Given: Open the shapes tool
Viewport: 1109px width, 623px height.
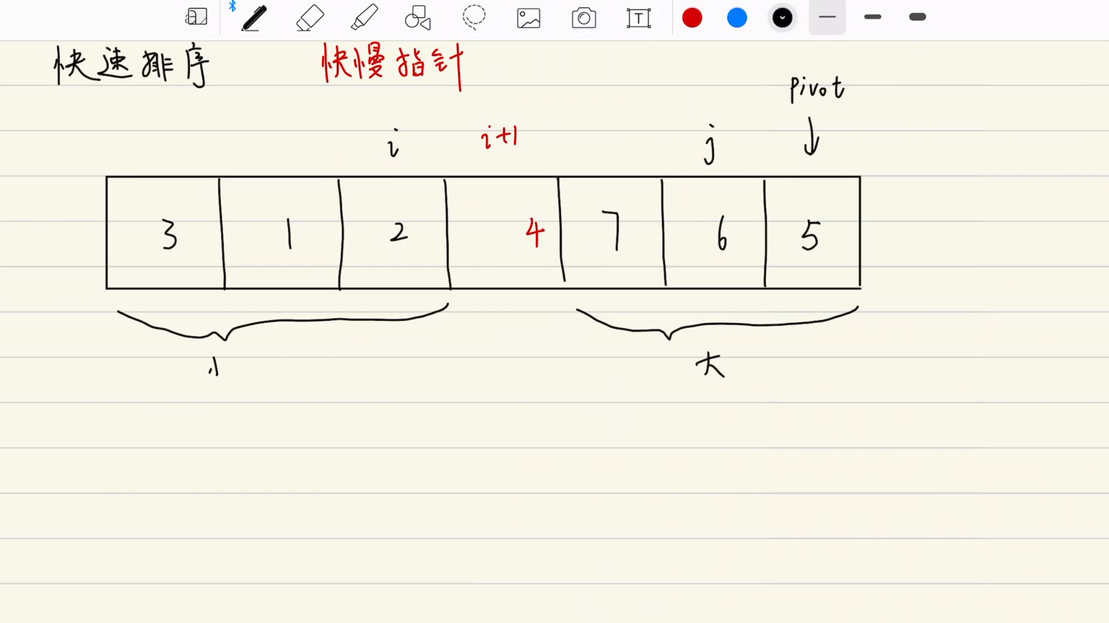Looking at the screenshot, I should click(417, 18).
